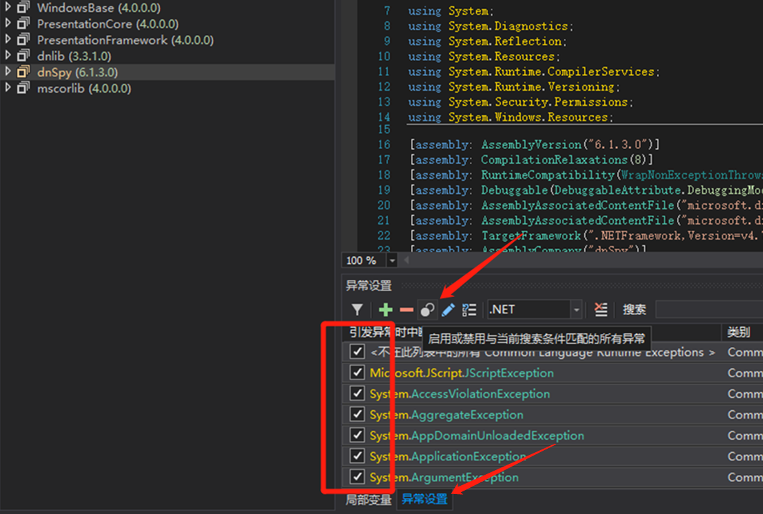Expand the PresentationCore tree node

point(8,23)
